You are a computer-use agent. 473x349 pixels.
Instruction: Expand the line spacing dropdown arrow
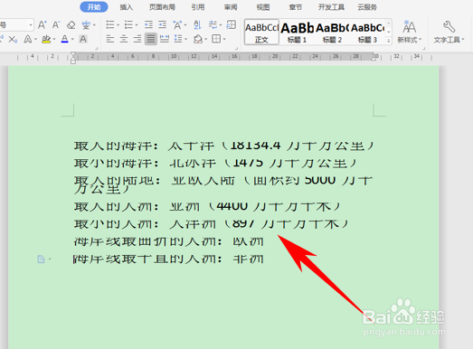coord(185,40)
